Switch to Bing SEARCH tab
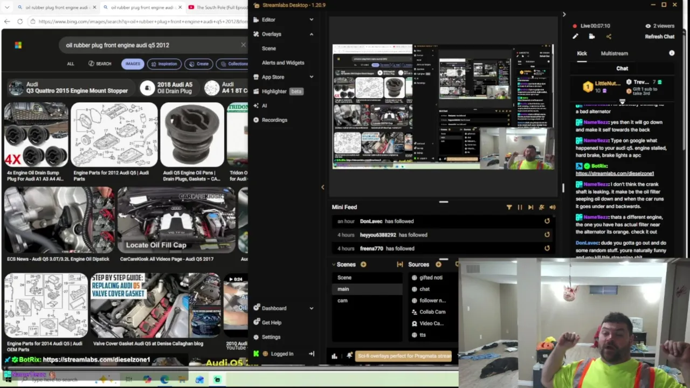Viewport: 690px width, 388px height. (100, 64)
